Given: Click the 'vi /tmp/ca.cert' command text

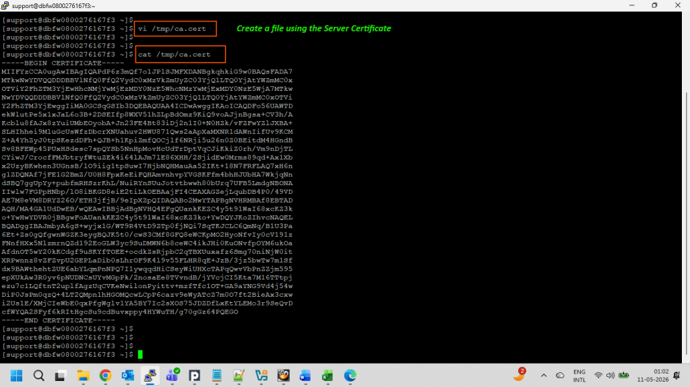Looking at the screenshot, I should 172,28.
